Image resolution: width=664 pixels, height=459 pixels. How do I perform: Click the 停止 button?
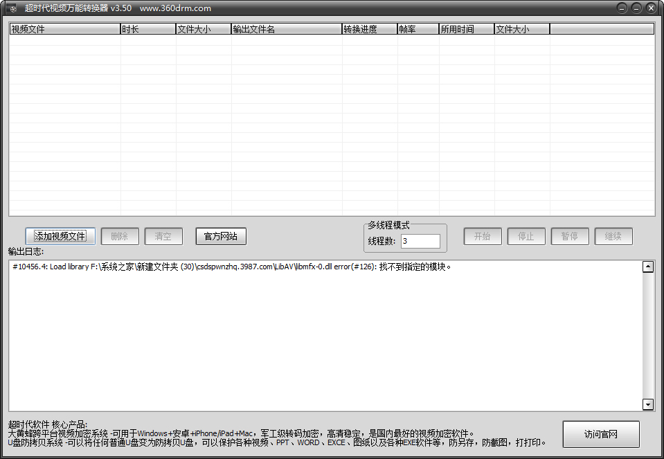click(x=526, y=236)
